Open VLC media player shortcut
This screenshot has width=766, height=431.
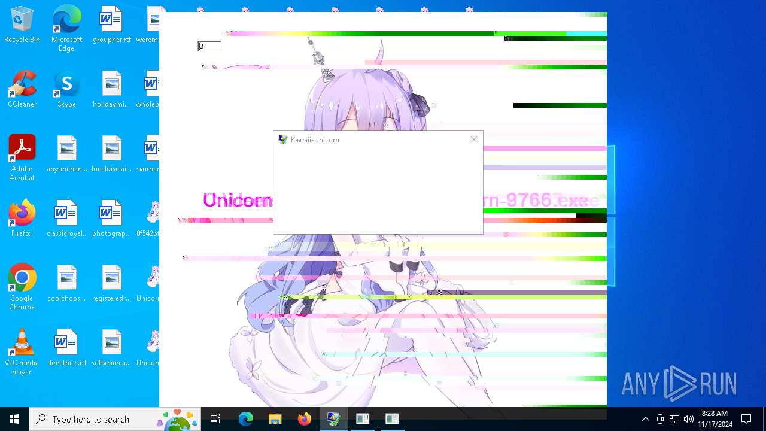(22, 352)
